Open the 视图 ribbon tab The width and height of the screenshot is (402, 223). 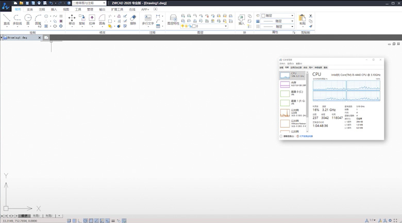[66, 9]
